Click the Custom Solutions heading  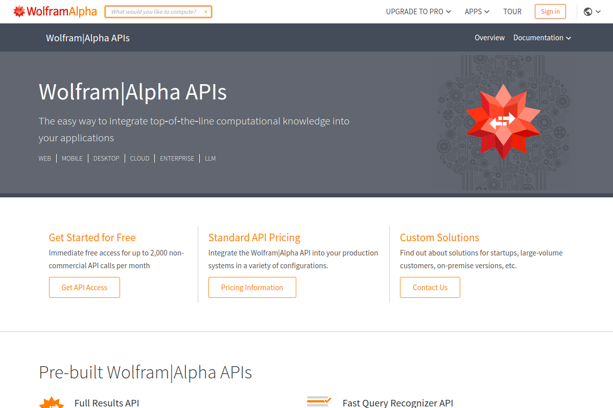click(x=439, y=238)
